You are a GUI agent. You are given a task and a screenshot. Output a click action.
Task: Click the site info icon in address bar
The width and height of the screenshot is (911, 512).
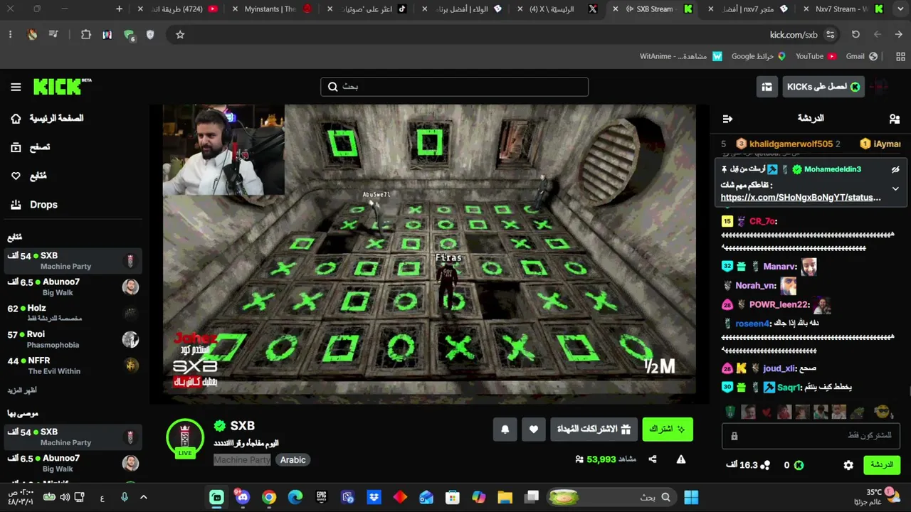coord(830,34)
